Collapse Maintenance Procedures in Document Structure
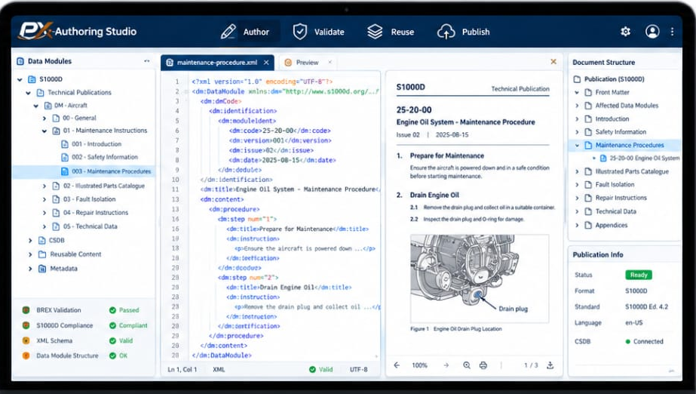696x394 pixels. pyautogui.click(x=577, y=145)
